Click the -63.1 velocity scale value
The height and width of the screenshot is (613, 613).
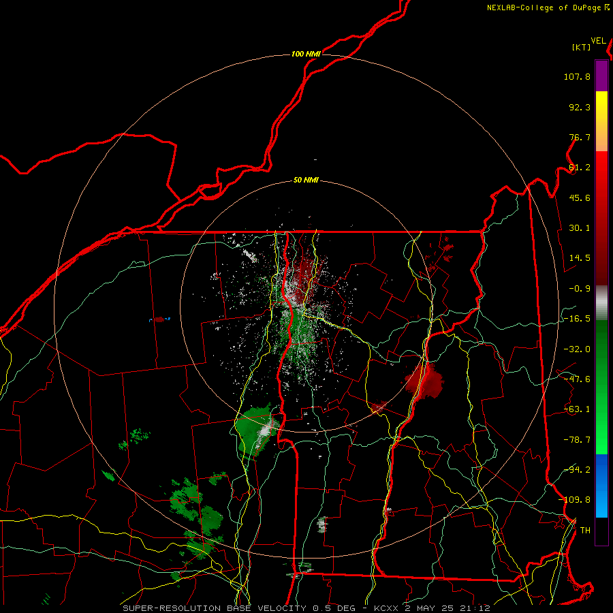(x=577, y=409)
